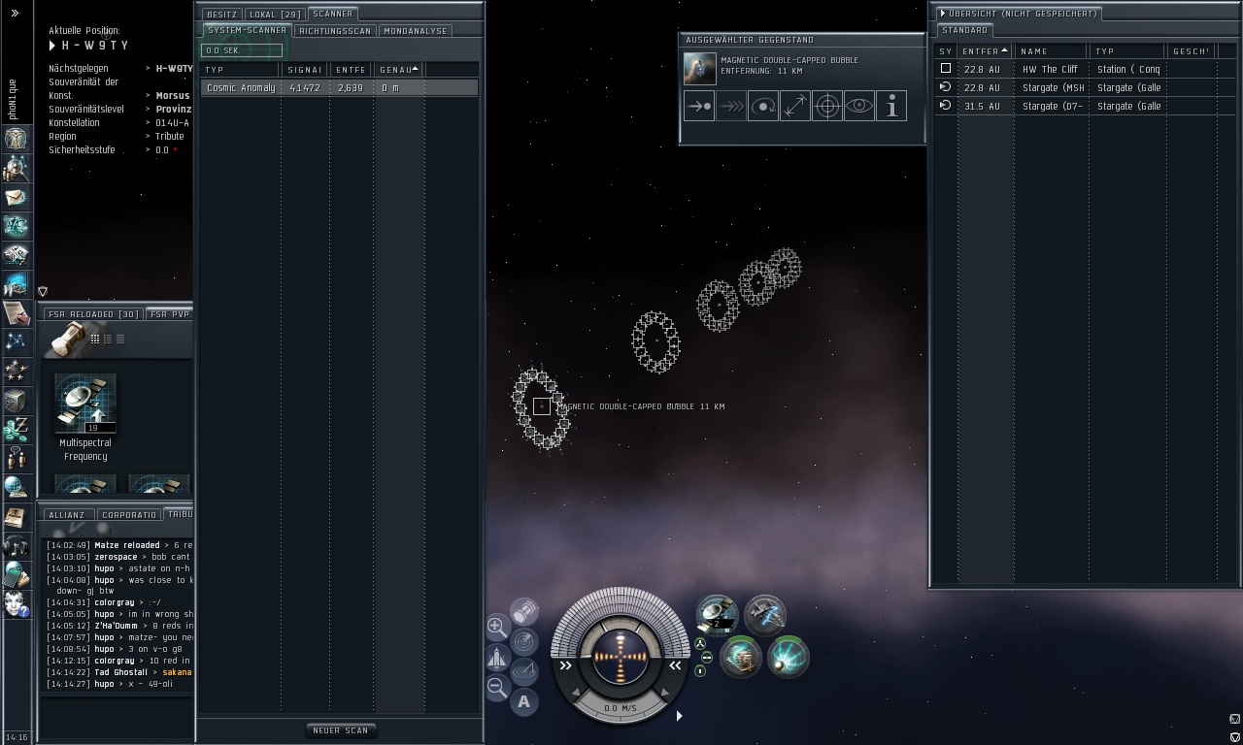Switch cargo view to icon grid mode

[95, 339]
